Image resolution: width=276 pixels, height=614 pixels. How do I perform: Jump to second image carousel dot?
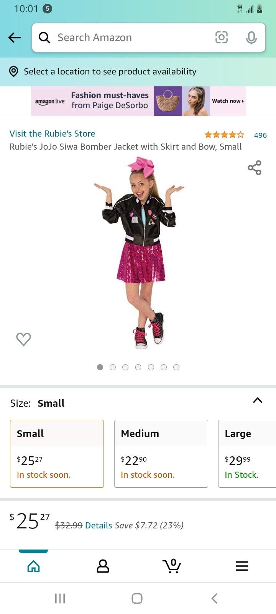coord(113,367)
